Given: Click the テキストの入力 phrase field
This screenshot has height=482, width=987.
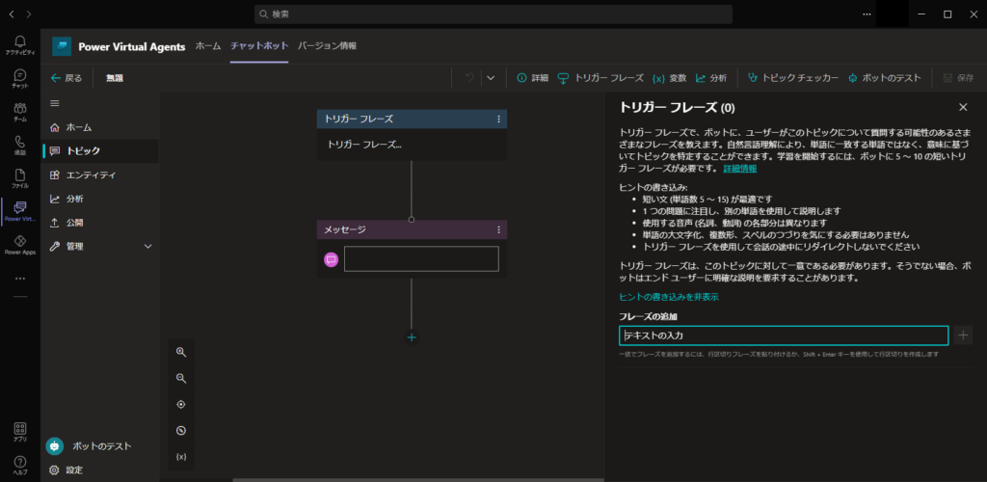Looking at the screenshot, I should click(x=784, y=335).
